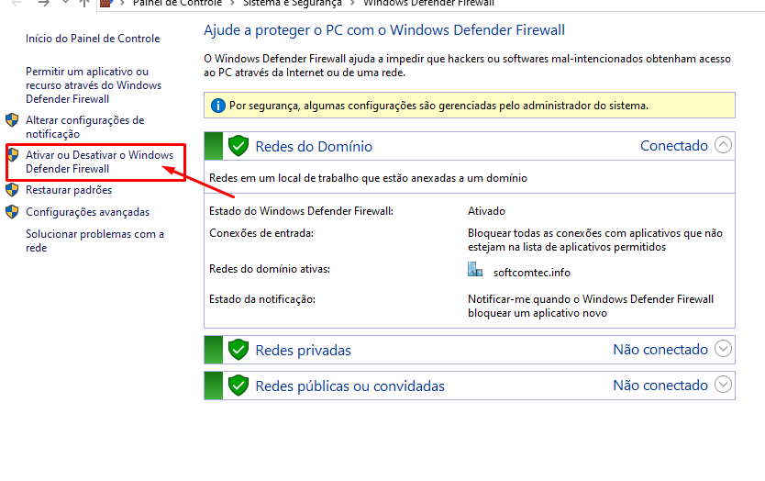Go to Painel de Controle in breadcrumb
765x481 pixels.
tap(175, 3)
